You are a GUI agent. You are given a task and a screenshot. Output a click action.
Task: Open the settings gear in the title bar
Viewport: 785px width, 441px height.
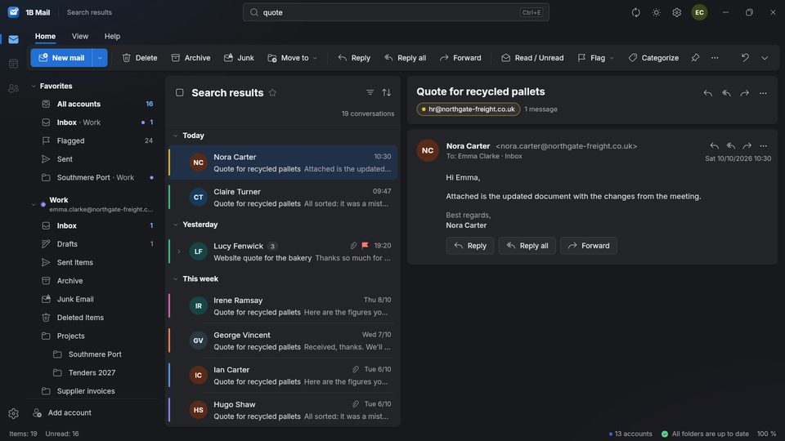(677, 12)
